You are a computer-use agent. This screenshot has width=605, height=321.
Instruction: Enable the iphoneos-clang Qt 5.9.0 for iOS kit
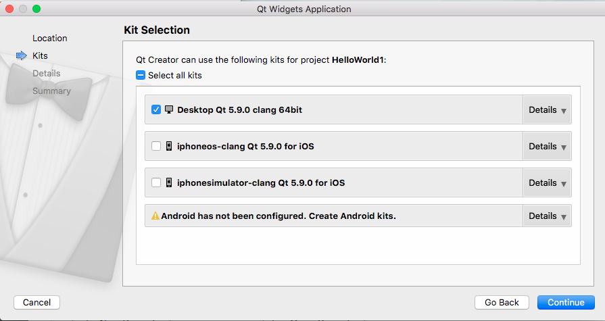[156, 146]
